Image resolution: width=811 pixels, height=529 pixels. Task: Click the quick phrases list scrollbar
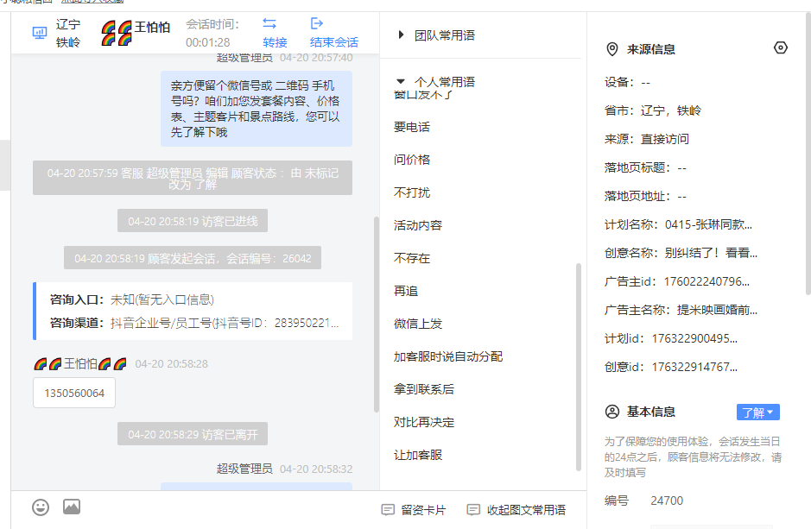click(x=579, y=367)
